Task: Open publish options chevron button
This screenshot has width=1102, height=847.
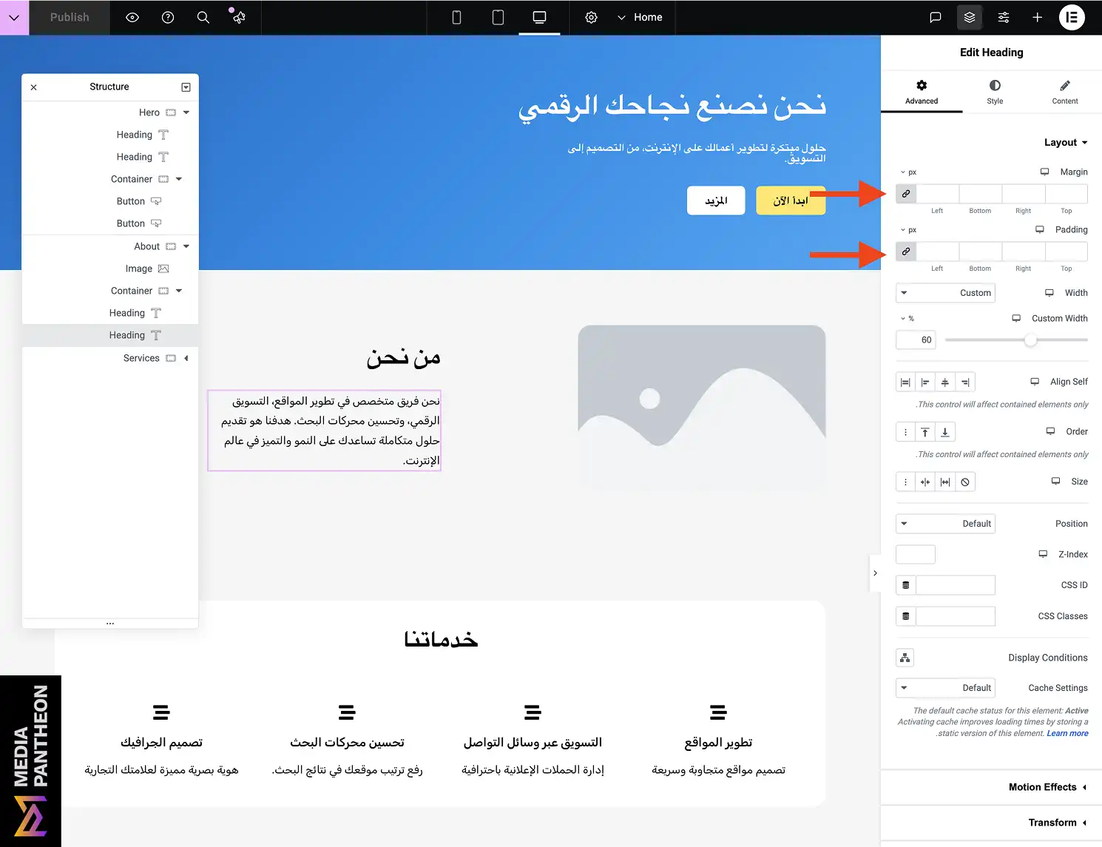Action: pyautogui.click(x=14, y=17)
